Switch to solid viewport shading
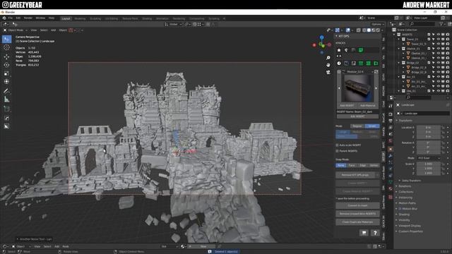 (369, 30)
